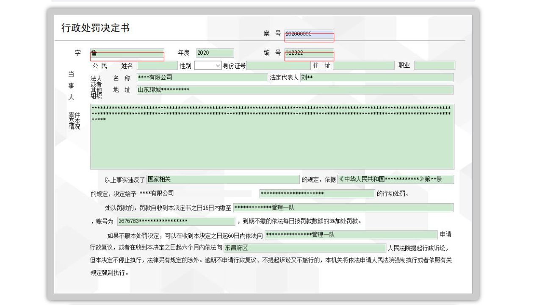Viewport: 542px width, 305px height.
Task: Click the administrative reconsideration authority field
Action: (351, 234)
